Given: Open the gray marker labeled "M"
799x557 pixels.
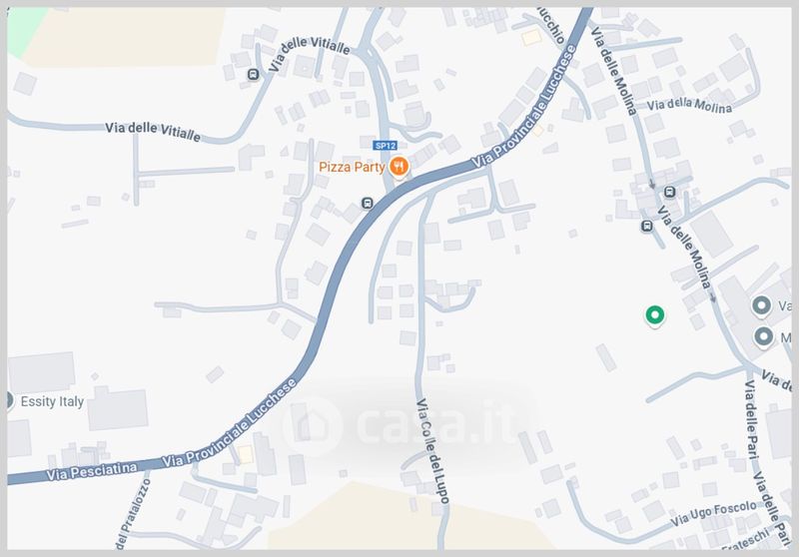Looking at the screenshot, I should (x=763, y=337).
